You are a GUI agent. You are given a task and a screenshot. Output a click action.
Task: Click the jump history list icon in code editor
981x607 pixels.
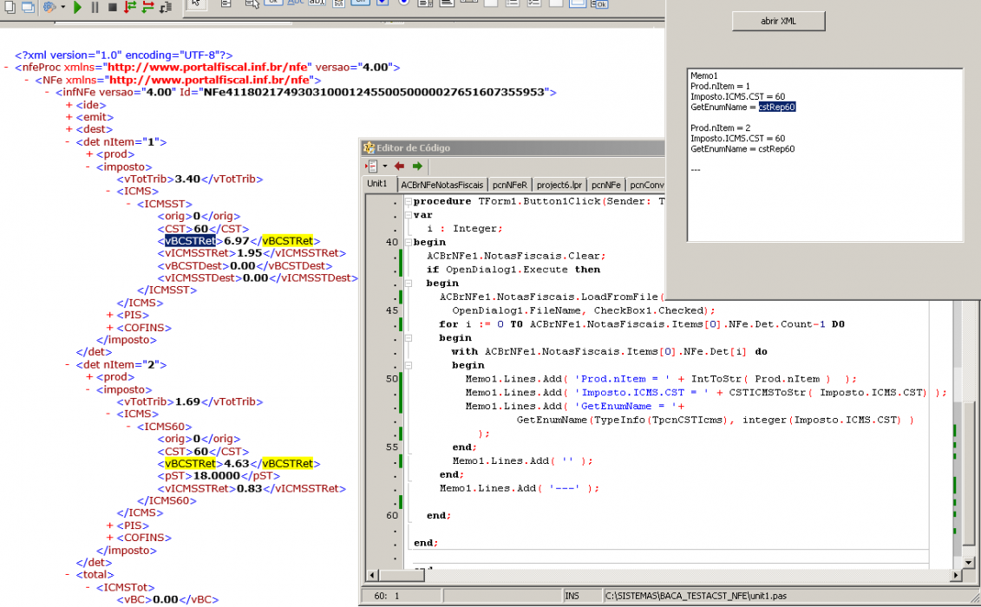click(371, 166)
